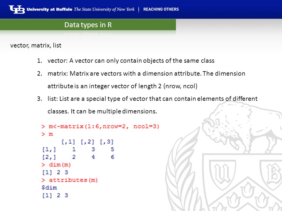Click the '[,3]' column header in matrix output
Viewport: 282px width, 211px height.
coord(107,142)
